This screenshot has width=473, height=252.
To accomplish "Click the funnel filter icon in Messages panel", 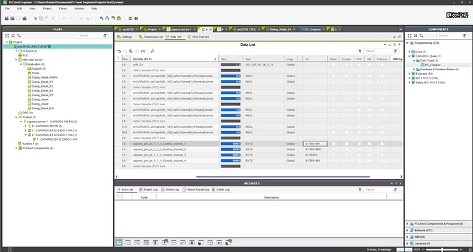I will click(x=360, y=190).
